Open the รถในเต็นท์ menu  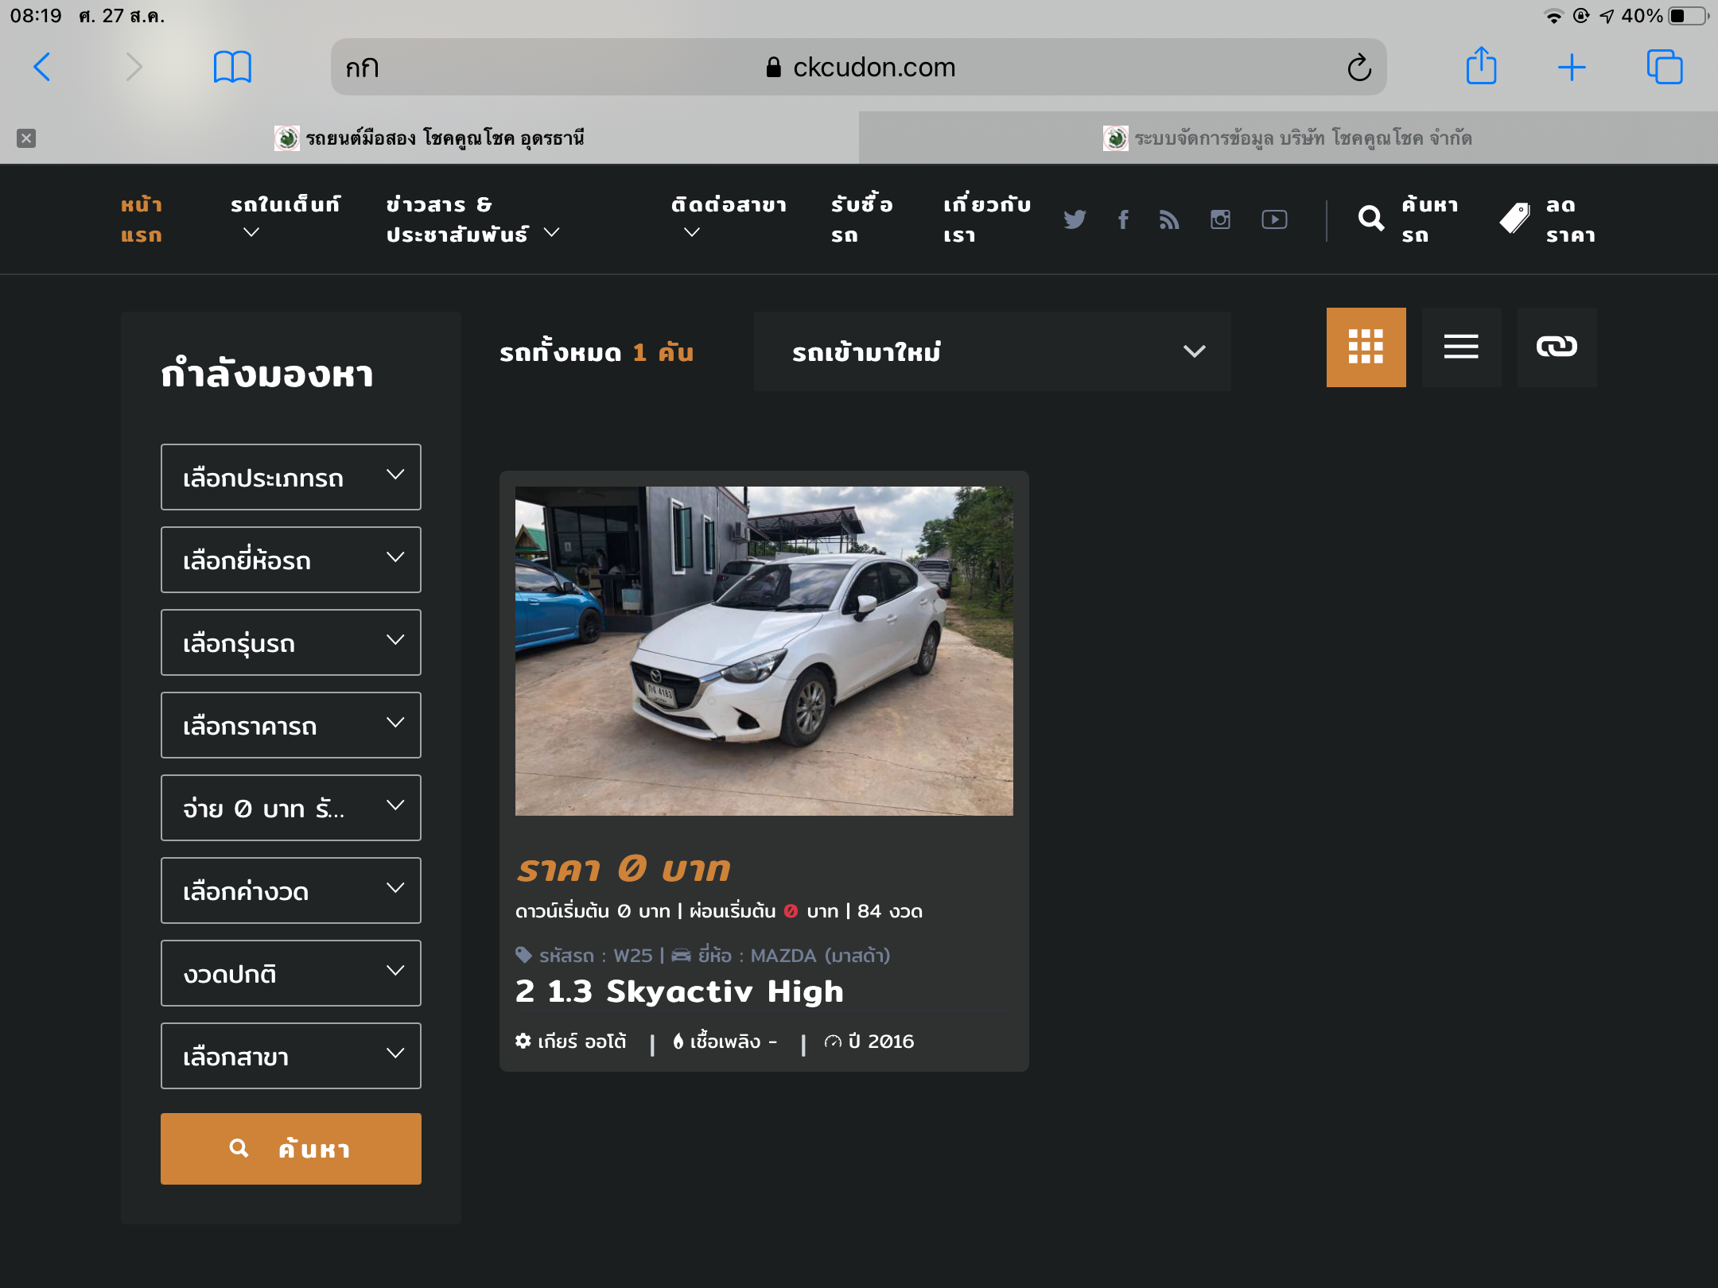[285, 218]
